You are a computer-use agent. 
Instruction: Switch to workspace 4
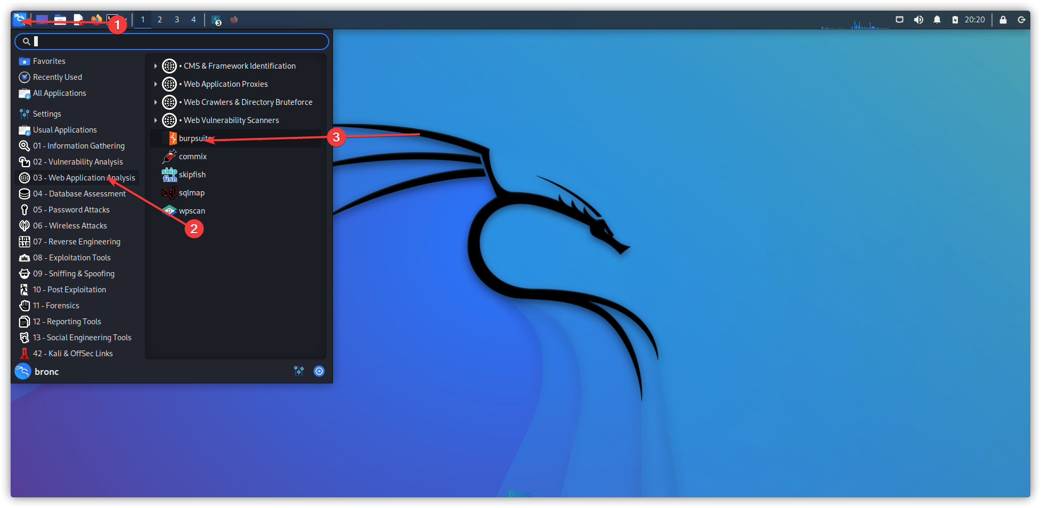pos(194,20)
